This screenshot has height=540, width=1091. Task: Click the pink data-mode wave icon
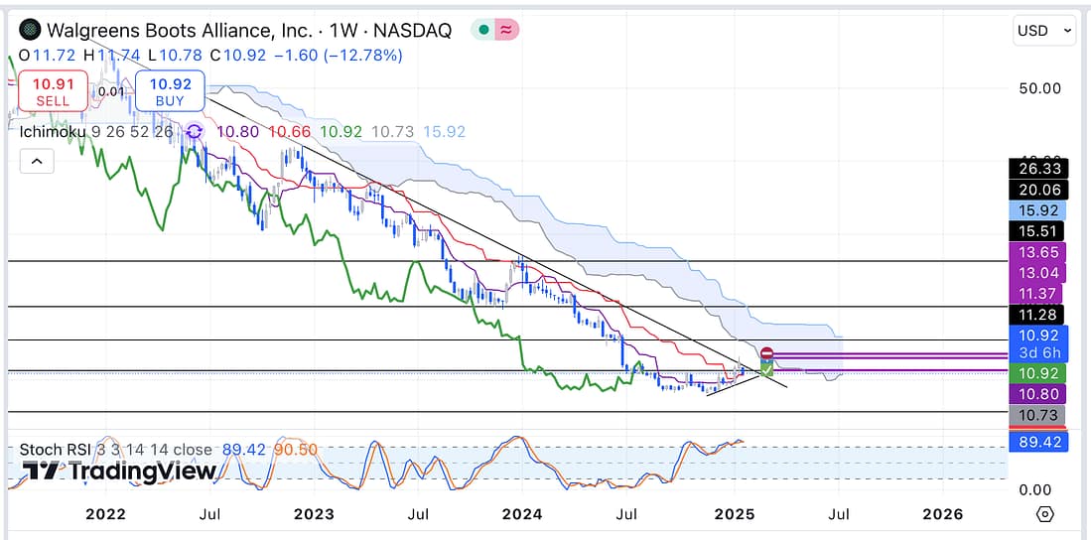[x=507, y=30]
